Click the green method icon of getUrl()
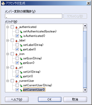The image size is (92, 105). click(x=21, y=77)
